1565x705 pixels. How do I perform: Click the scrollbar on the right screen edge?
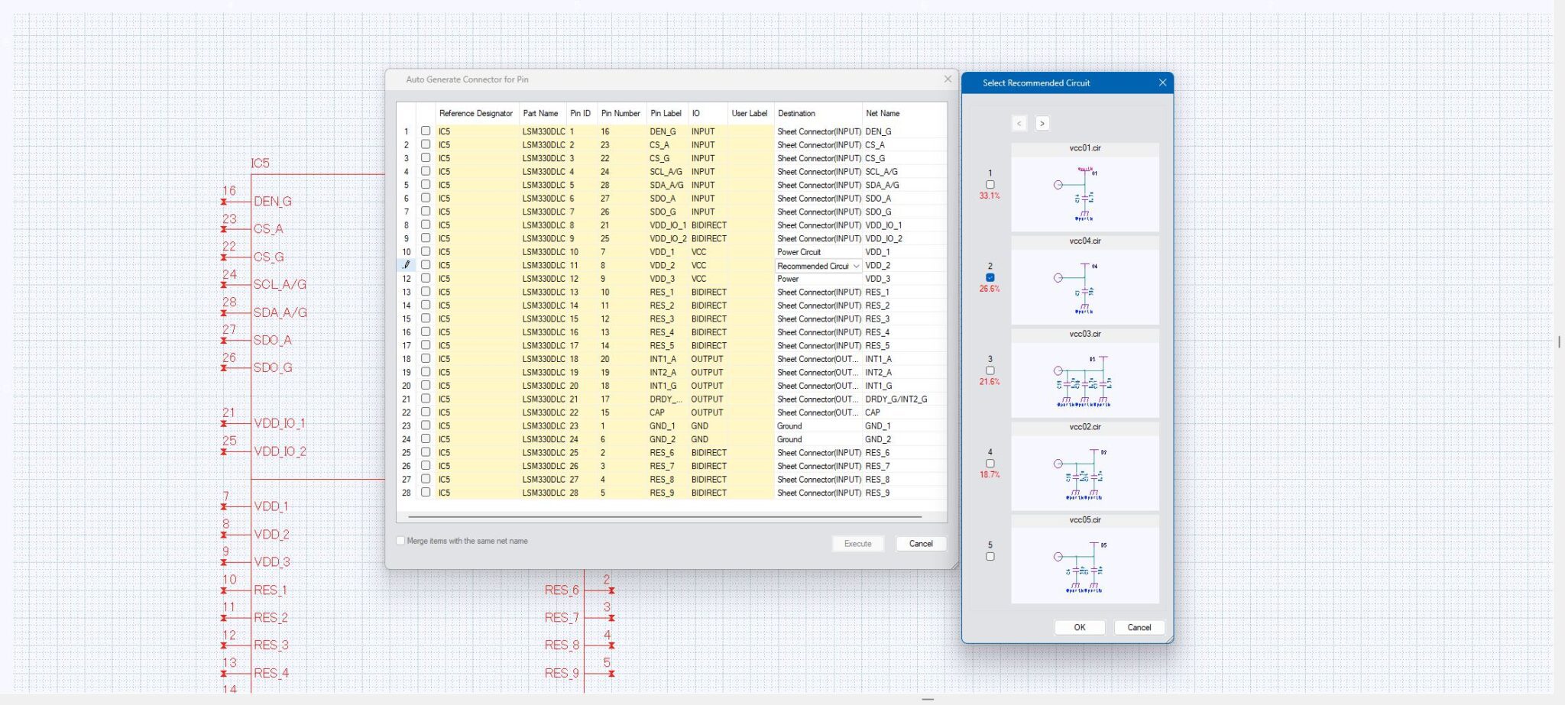(x=1559, y=341)
